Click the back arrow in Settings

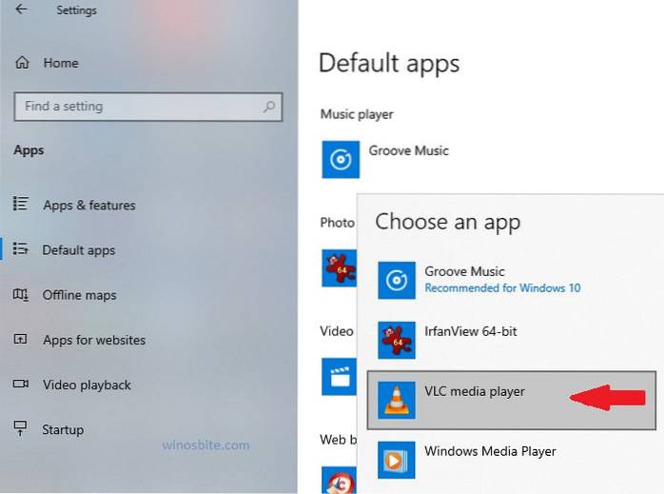coord(21,10)
